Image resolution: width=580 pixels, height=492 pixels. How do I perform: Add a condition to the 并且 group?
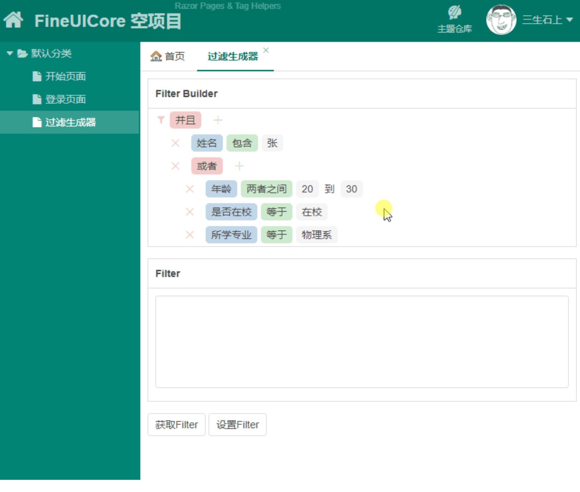coord(218,120)
